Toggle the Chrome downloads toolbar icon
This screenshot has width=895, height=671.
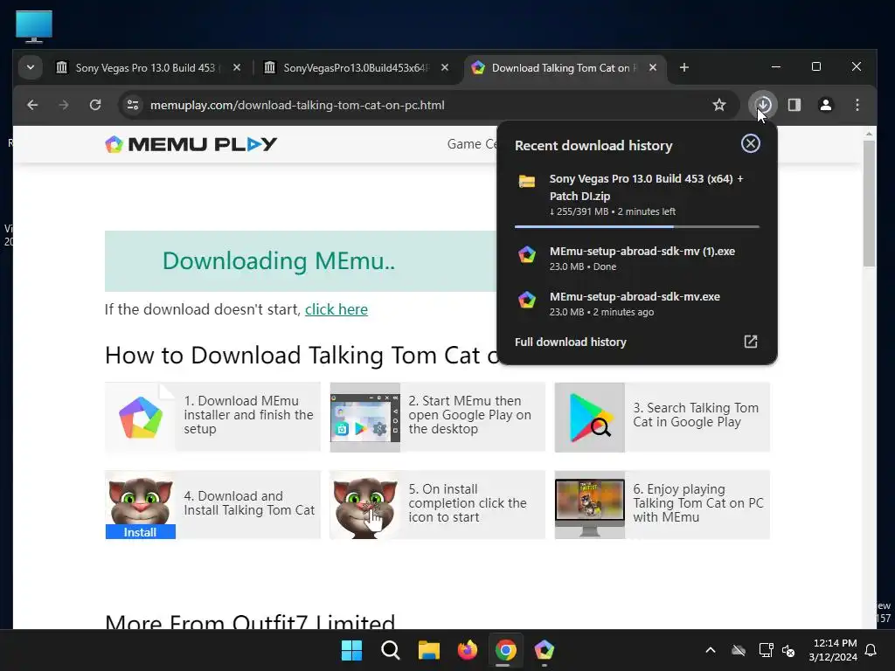coord(763,105)
